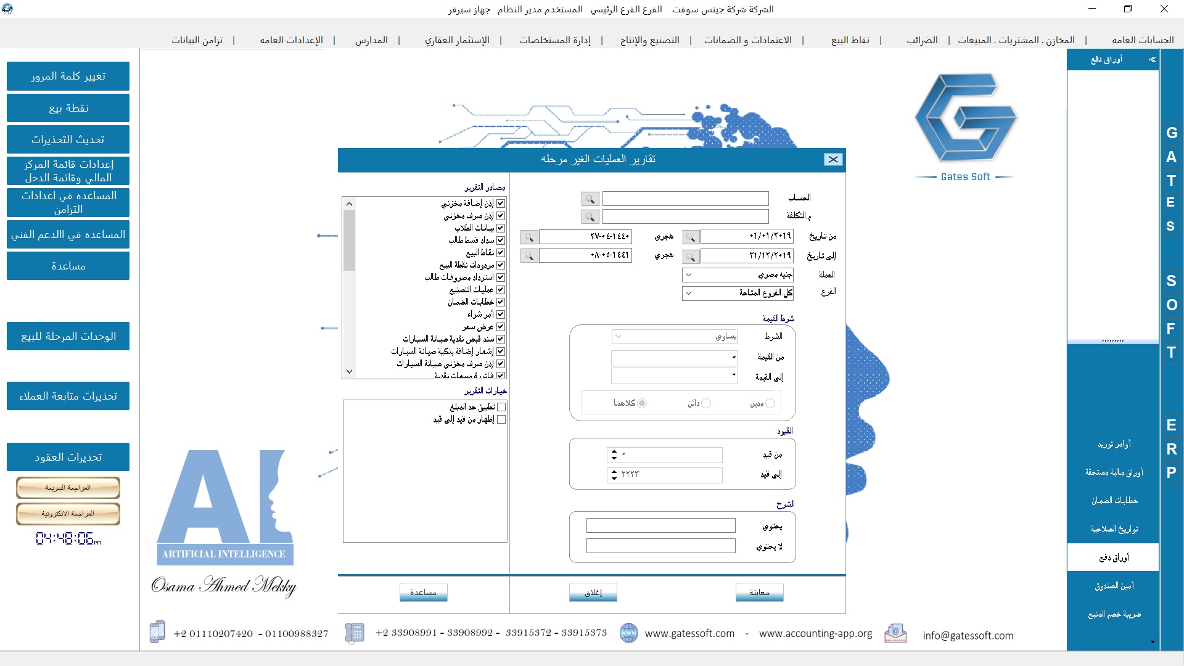Open the الفرع branch dropdown
Viewport: 1184px width, 666px height.
pyautogui.click(x=689, y=294)
